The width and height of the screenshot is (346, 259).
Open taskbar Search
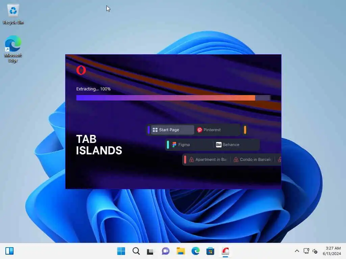click(x=136, y=251)
